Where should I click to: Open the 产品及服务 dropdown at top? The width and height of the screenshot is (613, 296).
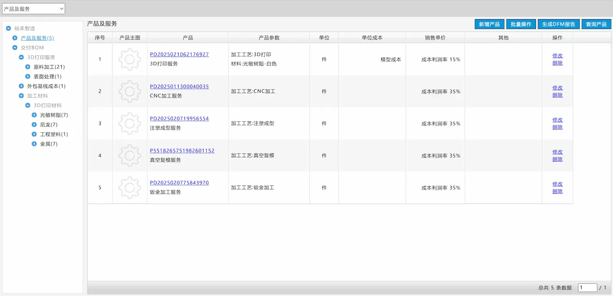coord(34,9)
